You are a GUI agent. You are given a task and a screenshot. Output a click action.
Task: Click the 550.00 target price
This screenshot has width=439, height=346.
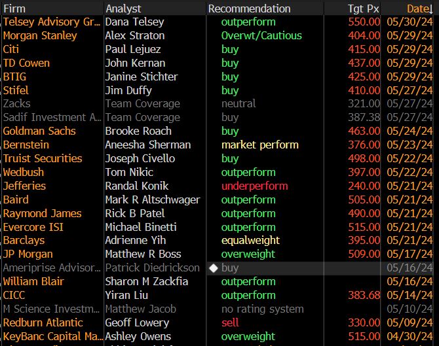pyautogui.click(x=364, y=22)
